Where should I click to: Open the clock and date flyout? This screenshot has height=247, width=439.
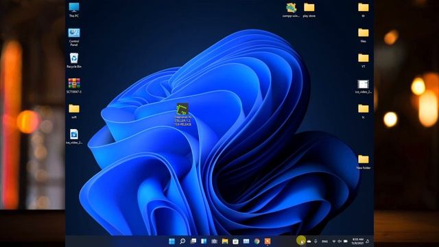(x=357, y=241)
